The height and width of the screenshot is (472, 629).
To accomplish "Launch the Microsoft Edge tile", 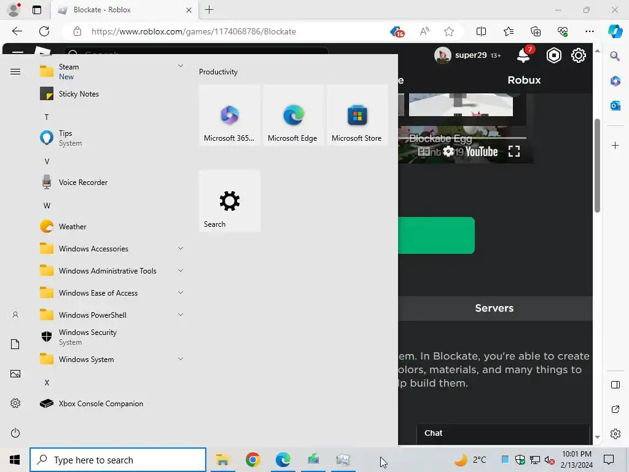I will click(x=293, y=115).
